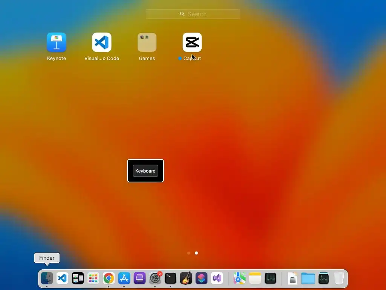Open Finder from the Dock
This screenshot has height=290, width=386.
pos(47,278)
